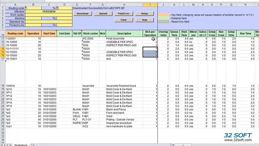The height and width of the screenshot is (146, 259).
Task: Click the Std OP column heading cell
Action: click(x=77, y=33)
